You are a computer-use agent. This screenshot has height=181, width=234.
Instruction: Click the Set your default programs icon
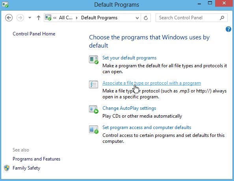(x=94, y=60)
